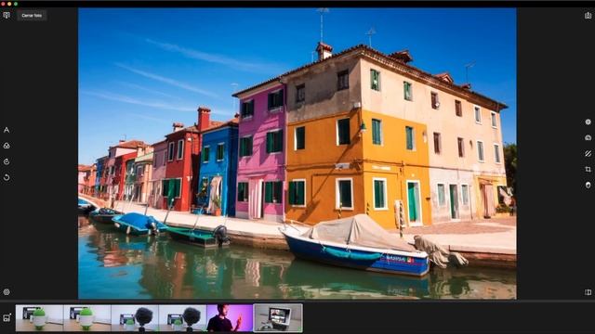Select the man on purple background thumbnail
This screenshot has width=595, height=334.
pyautogui.click(x=230, y=318)
